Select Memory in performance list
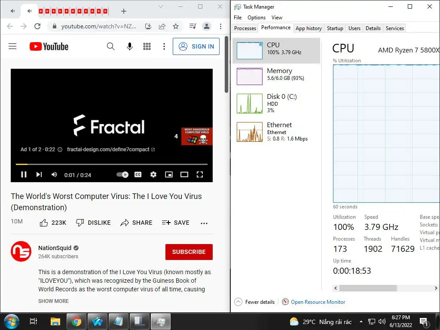440x330 pixels. pos(276,76)
